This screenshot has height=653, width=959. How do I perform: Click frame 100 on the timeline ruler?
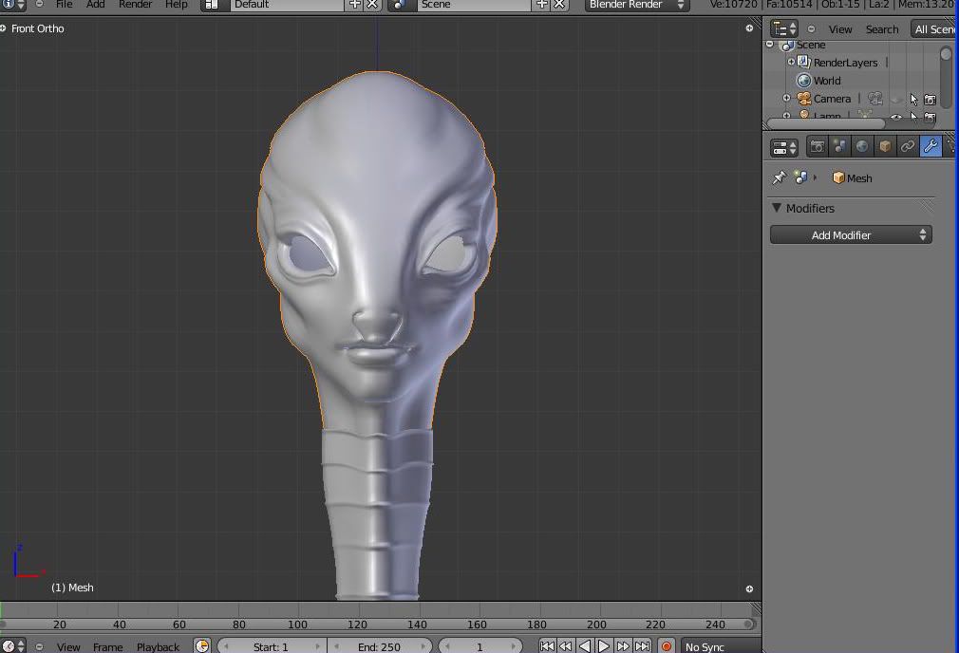[x=297, y=624]
